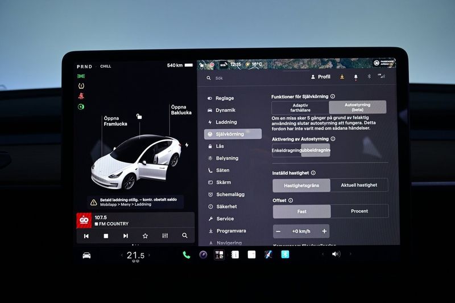Favorite the current station with star
The height and width of the screenshot is (303, 455).
[145, 236]
